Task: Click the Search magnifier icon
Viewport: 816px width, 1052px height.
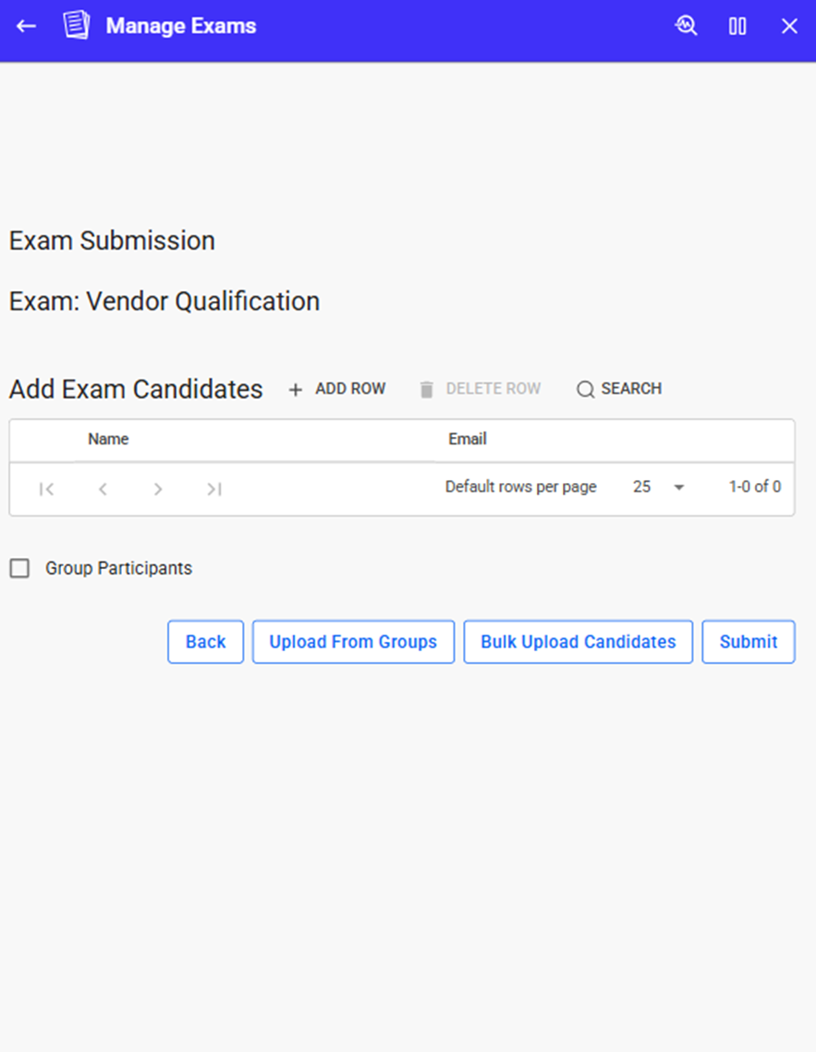Action: [x=585, y=390]
